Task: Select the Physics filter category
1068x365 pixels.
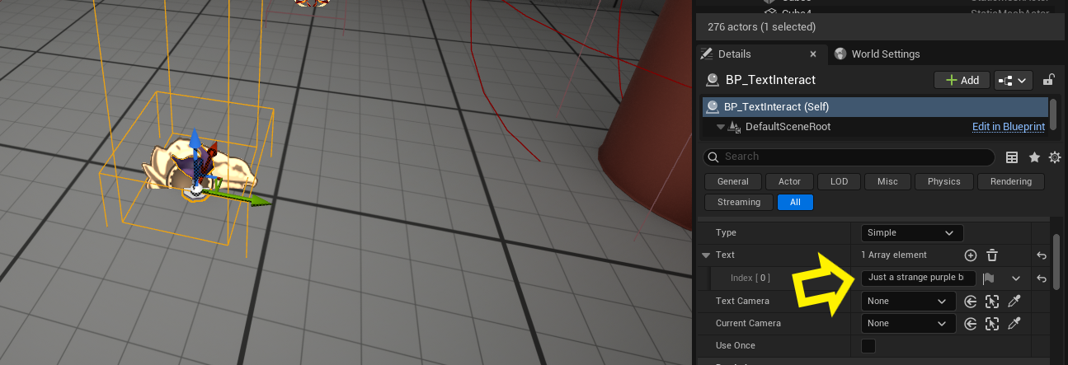Action: (943, 181)
